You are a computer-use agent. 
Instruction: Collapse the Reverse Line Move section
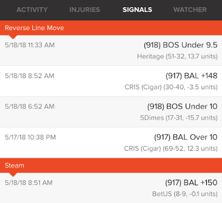(x=111, y=28)
